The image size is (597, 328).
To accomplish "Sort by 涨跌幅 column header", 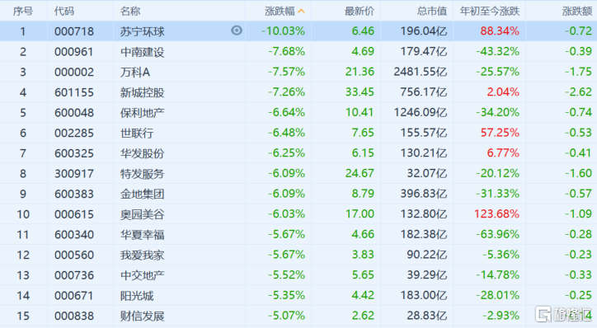I will point(280,11).
